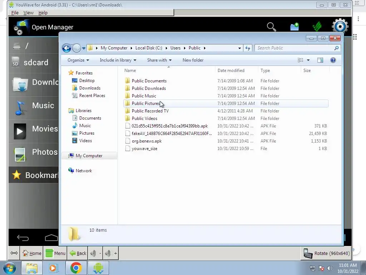
Task: Click the YouWave expand arrows icon
Action: [14, 253]
